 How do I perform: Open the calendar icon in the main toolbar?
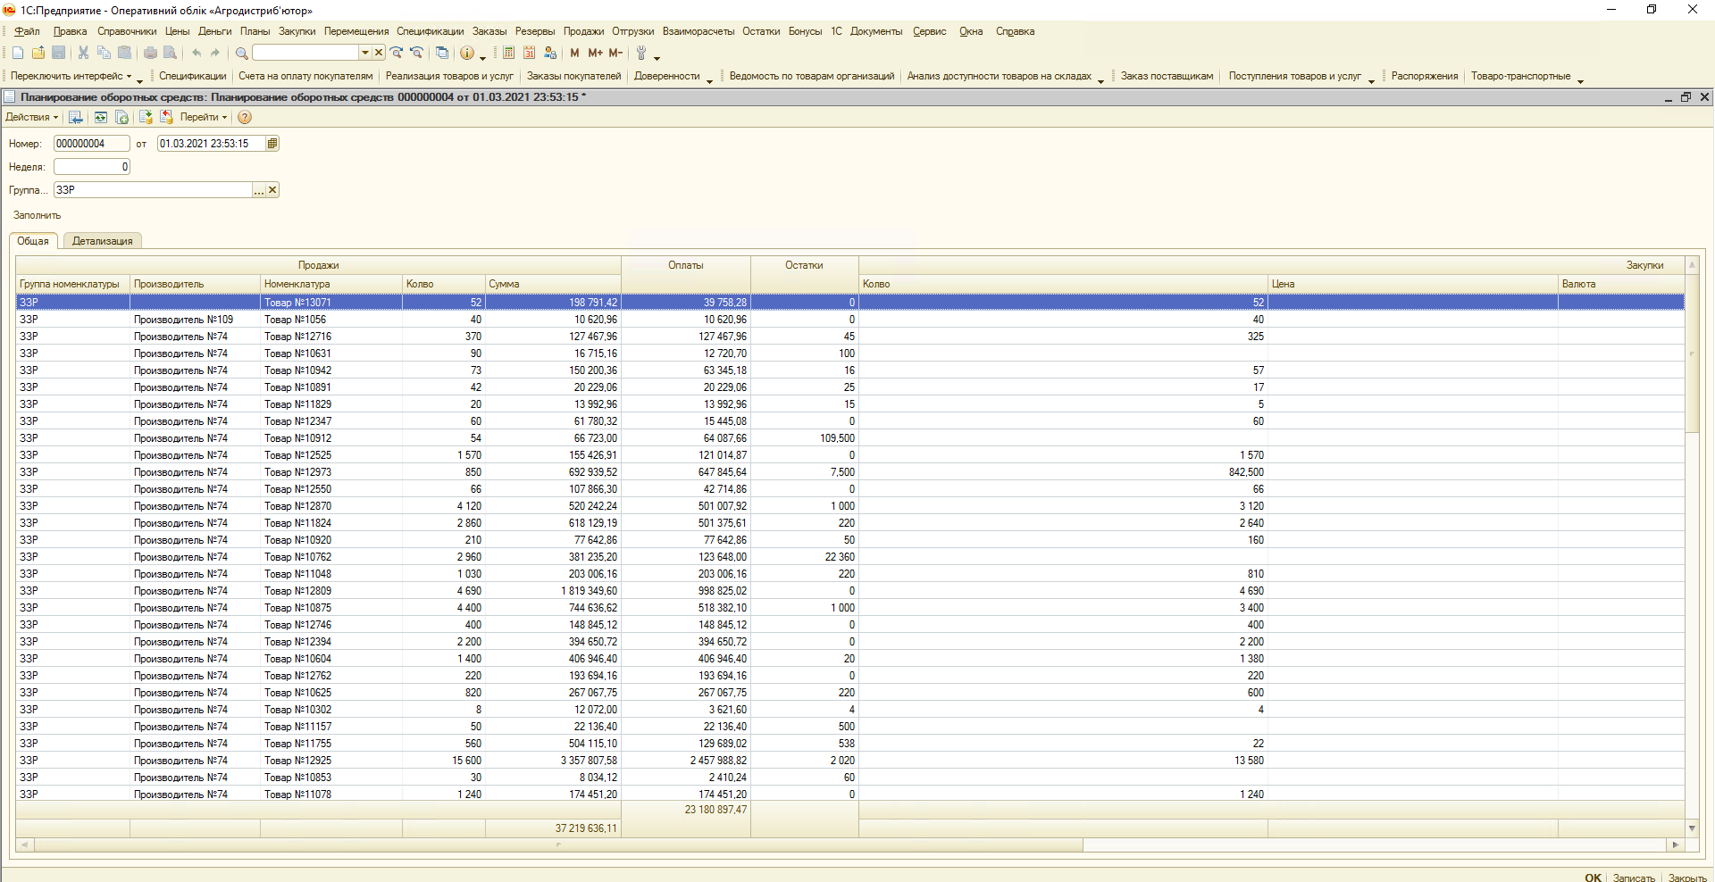point(529,54)
